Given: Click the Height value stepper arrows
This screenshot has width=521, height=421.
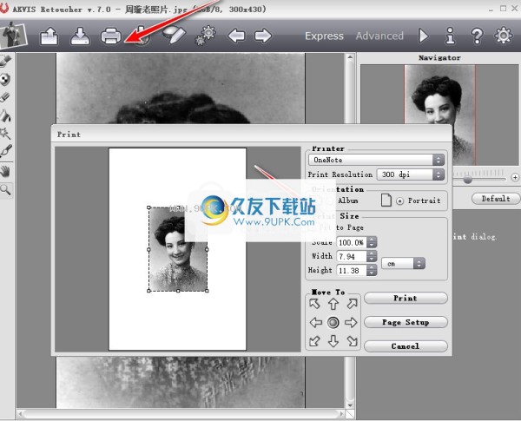Looking at the screenshot, I should [372, 270].
